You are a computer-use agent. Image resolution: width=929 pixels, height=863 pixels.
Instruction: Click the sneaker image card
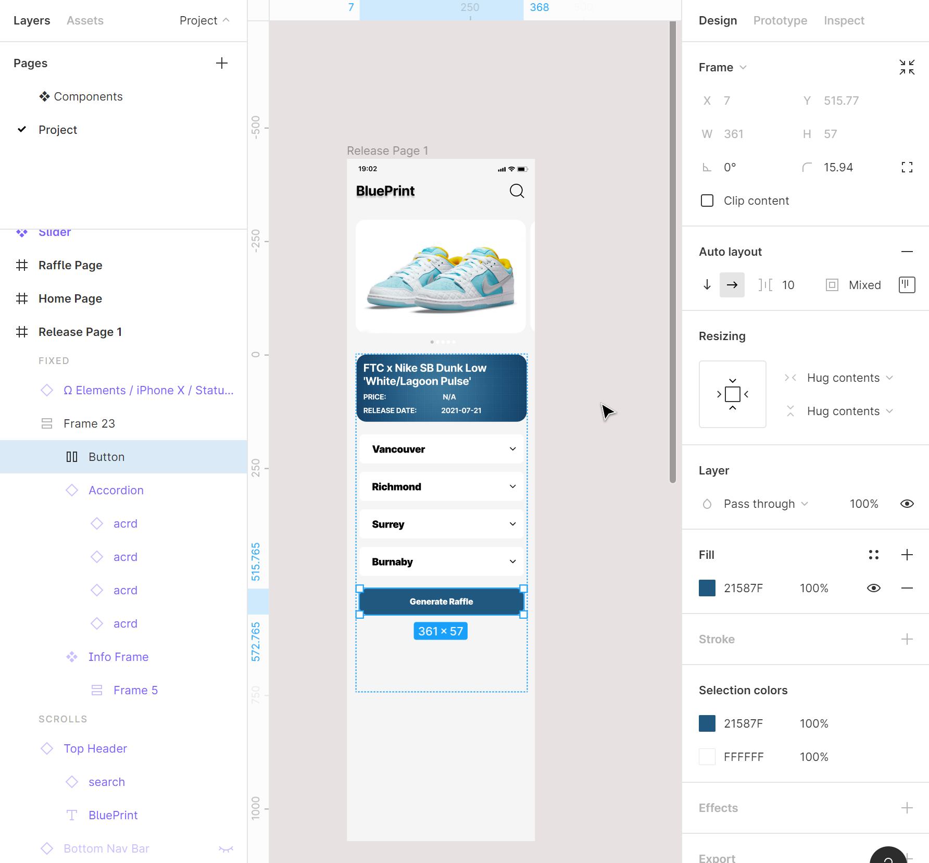coord(441,276)
